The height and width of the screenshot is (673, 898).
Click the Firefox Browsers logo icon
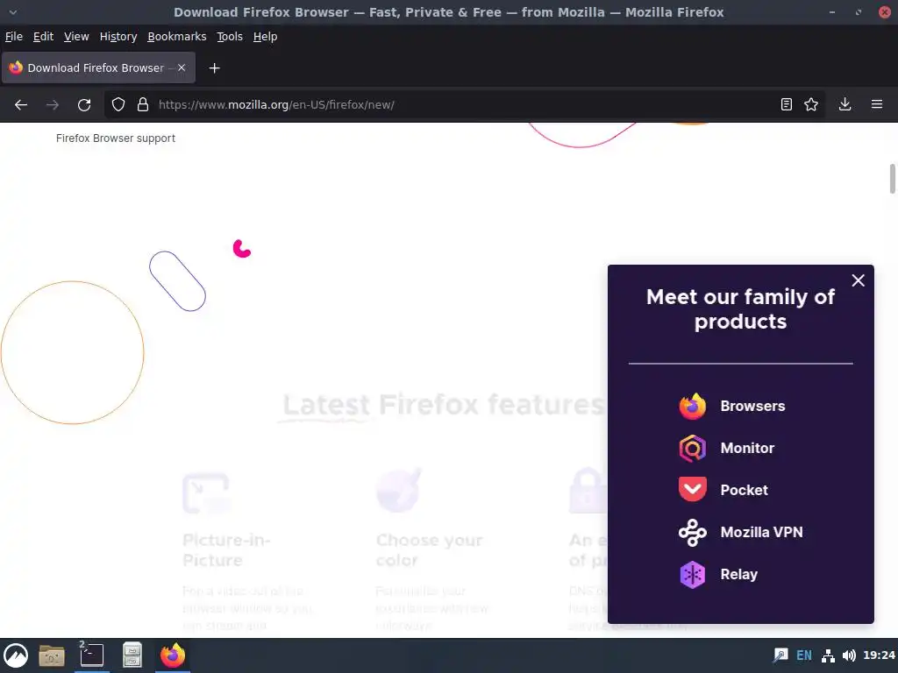693,407
